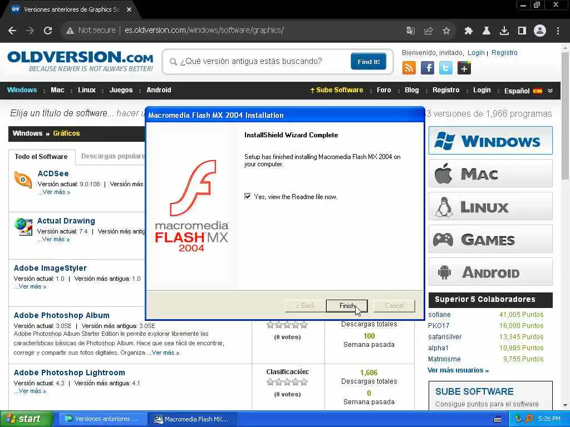
Task: Click the Not secure warning icon
Action: [70, 31]
